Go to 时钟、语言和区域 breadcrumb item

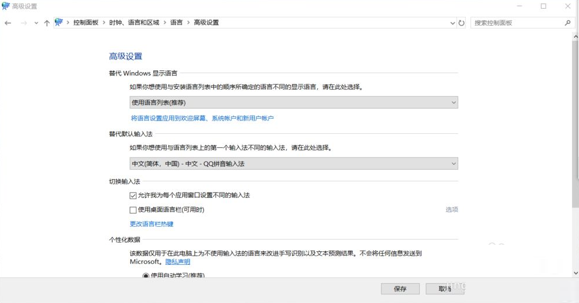coord(134,23)
